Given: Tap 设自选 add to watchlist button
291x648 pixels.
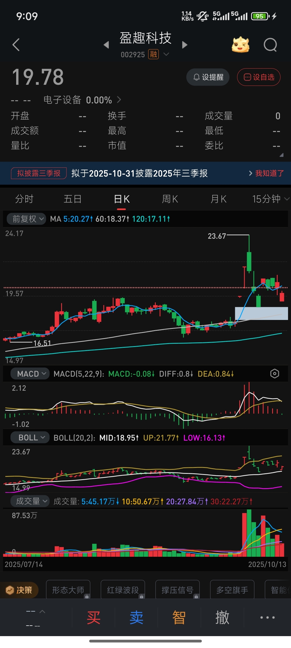Looking at the screenshot, I should click(259, 77).
